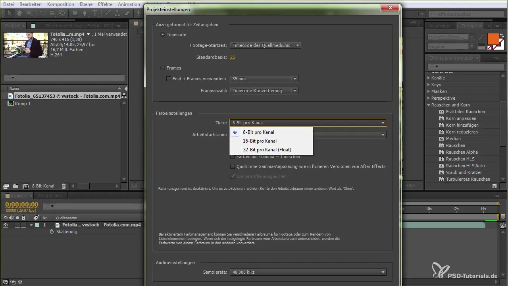Open the Samplerate 48,000 kHz dropdown
Image resolution: width=508 pixels, height=286 pixels.
click(308, 272)
